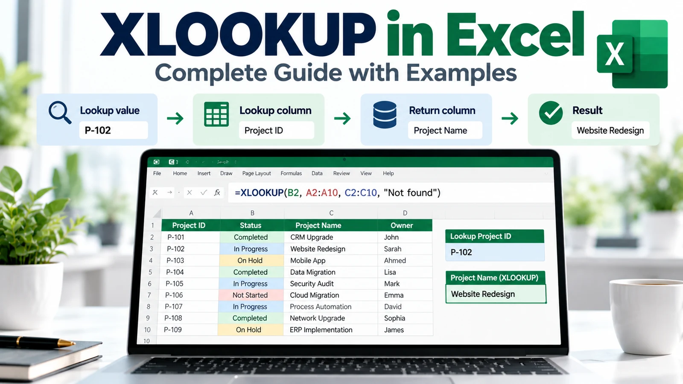Select cell P-104
683x384 pixels.
point(190,272)
